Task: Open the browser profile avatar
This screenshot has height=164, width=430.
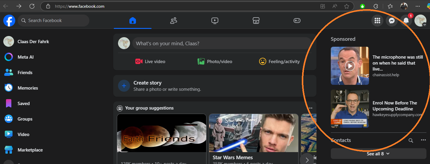Action: click(404, 6)
